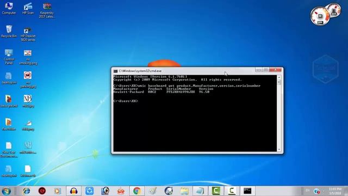Click the 'Manufacturer' column header text

[x=126, y=89]
